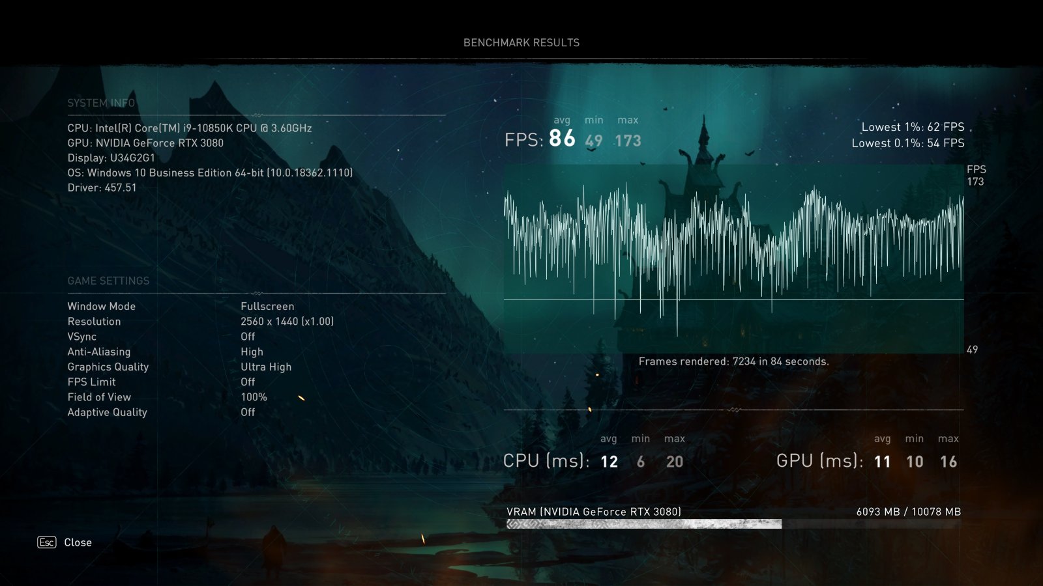Click the Ultra High value
Screen dimensions: 1043x586
(266, 367)
